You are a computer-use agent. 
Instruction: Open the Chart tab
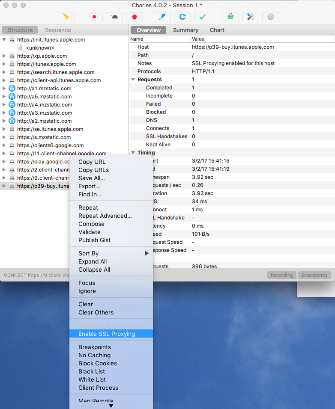pos(217,30)
